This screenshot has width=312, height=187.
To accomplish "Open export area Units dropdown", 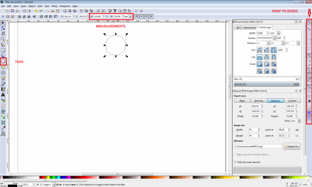I will [299, 121].
